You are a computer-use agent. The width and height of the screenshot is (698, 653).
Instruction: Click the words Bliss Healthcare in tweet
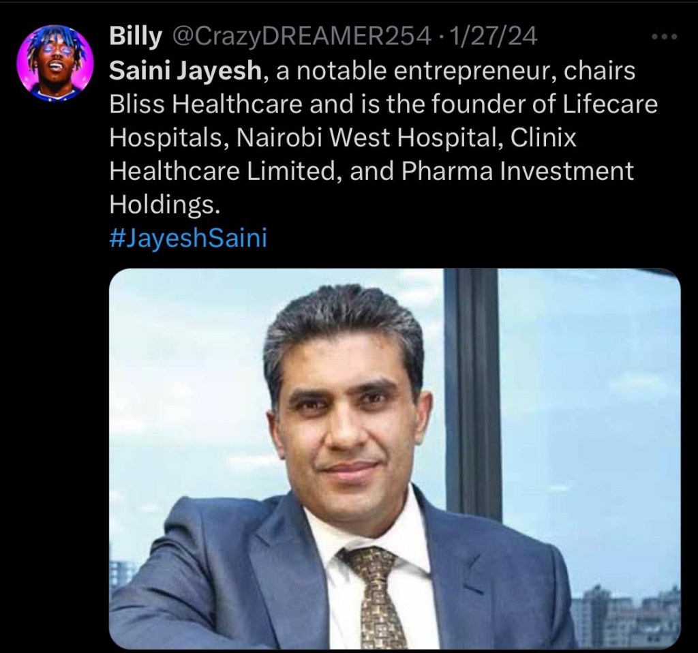pyautogui.click(x=206, y=104)
